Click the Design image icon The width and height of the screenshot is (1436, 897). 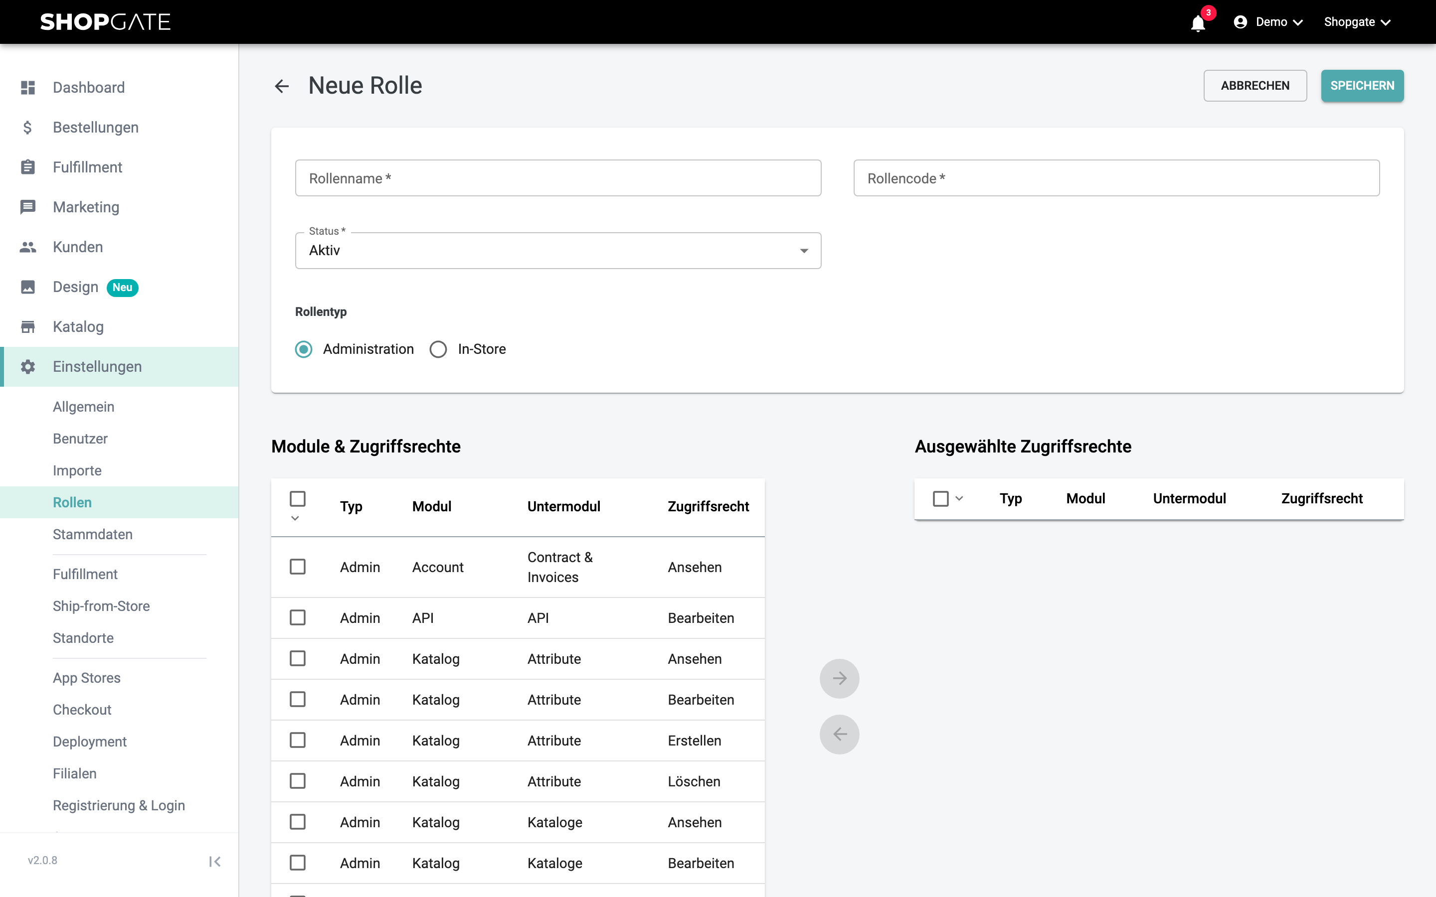point(28,287)
